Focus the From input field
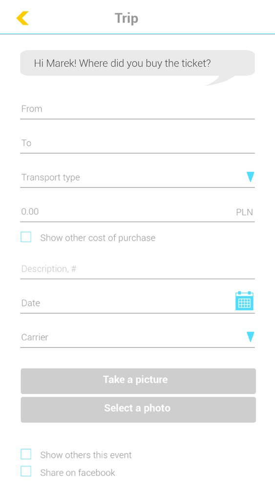This screenshot has height=488, width=275. 137,109
